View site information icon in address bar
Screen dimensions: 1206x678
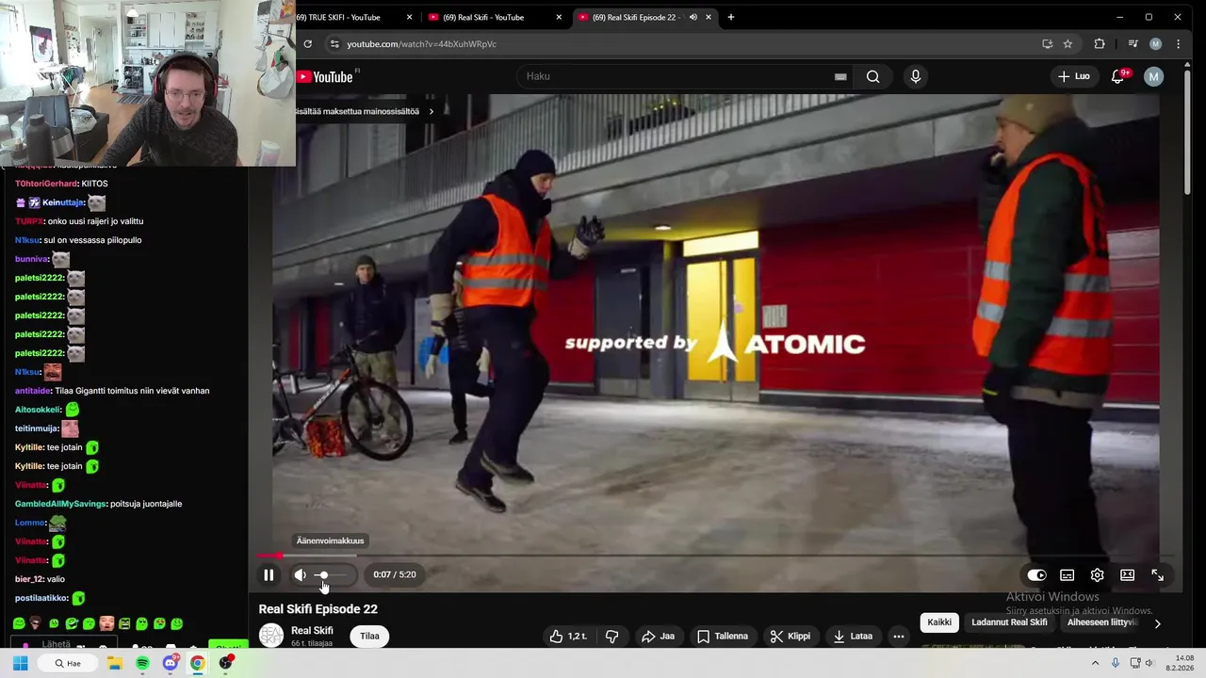[x=334, y=43]
